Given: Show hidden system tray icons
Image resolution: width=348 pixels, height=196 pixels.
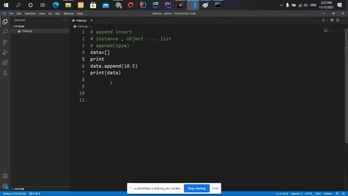Looking at the screenshot, I should (281, 5).
